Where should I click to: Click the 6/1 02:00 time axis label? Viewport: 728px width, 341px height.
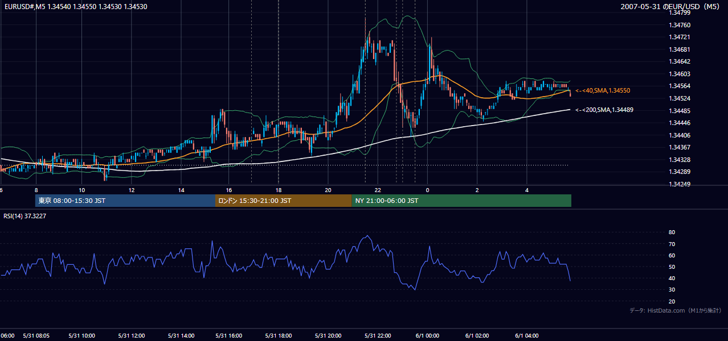(x=477, y=335)
